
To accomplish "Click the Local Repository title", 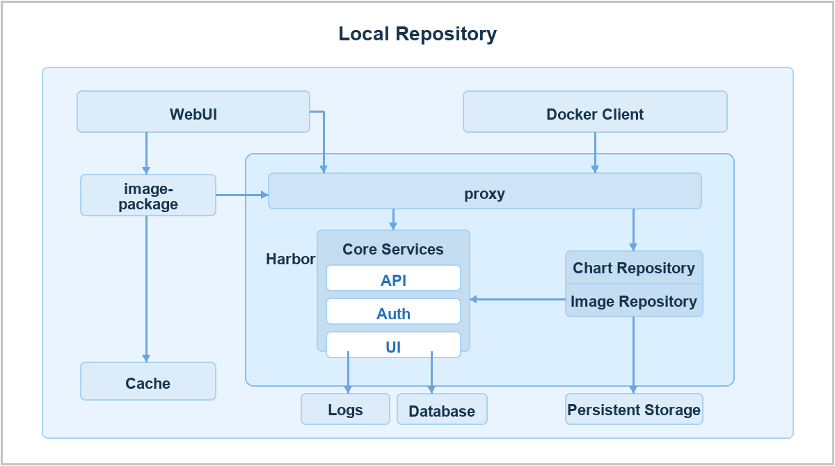I will tap(417, 33).
